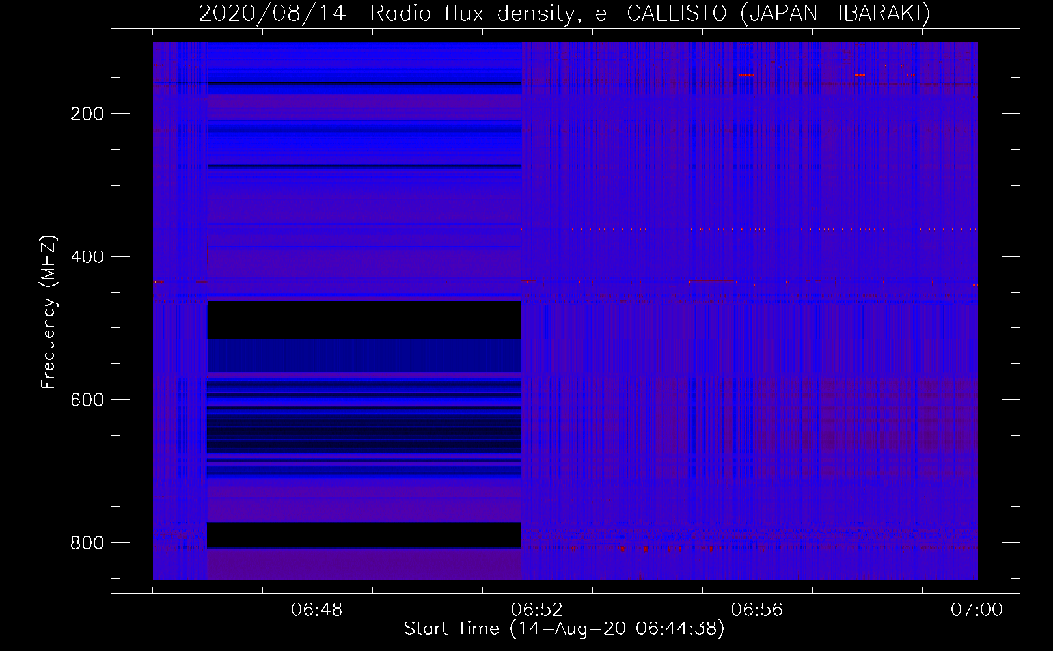
Task: Click the 07:00 time tick label
Action: tap(977, 610)
